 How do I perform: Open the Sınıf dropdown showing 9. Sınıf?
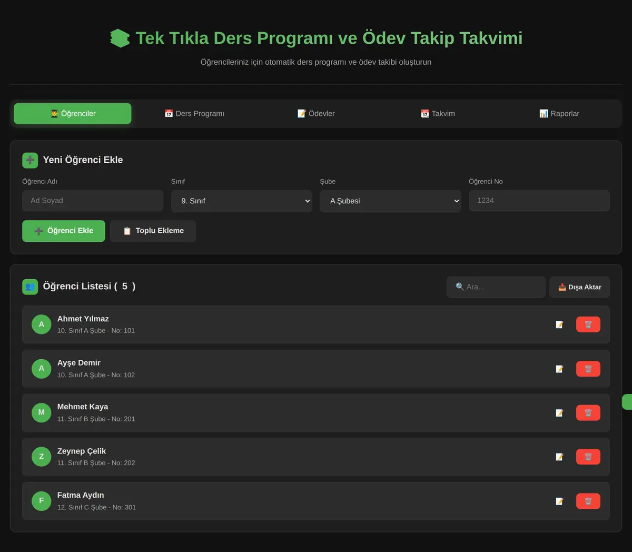coord(242,201)
